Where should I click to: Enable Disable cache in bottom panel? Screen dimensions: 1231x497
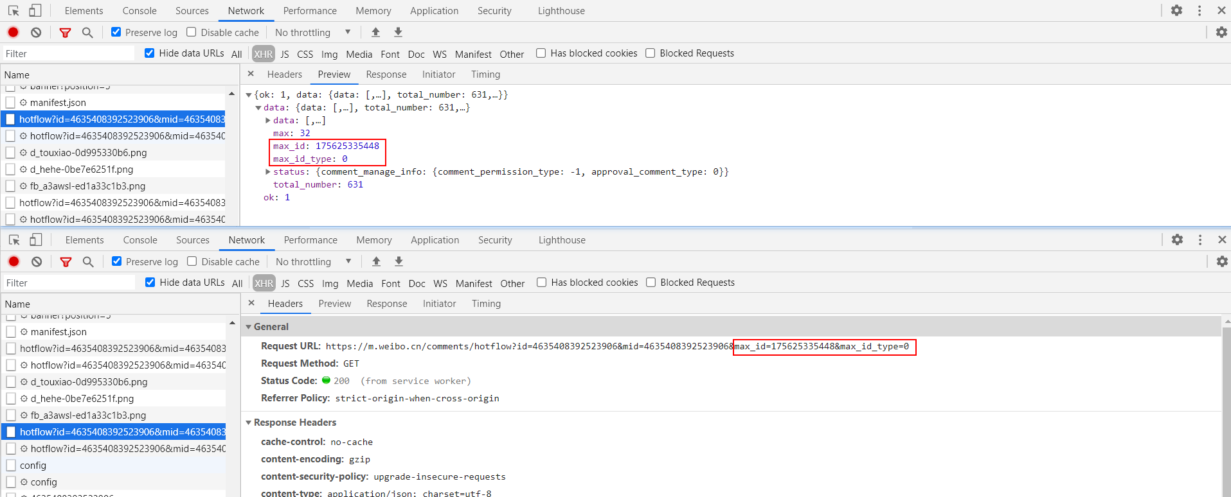pyautogui.click(x=192, y=261)
